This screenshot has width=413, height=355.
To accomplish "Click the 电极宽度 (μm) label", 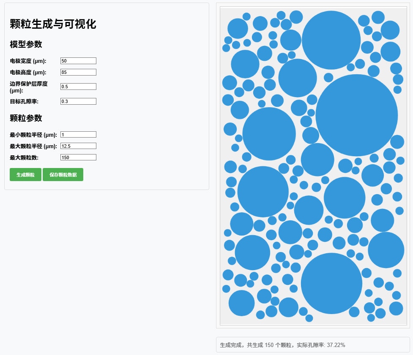I will [28, 61].
